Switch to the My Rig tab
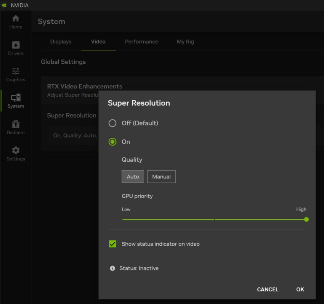This screenshot has width=324, height=304. [x=185, y=42]
